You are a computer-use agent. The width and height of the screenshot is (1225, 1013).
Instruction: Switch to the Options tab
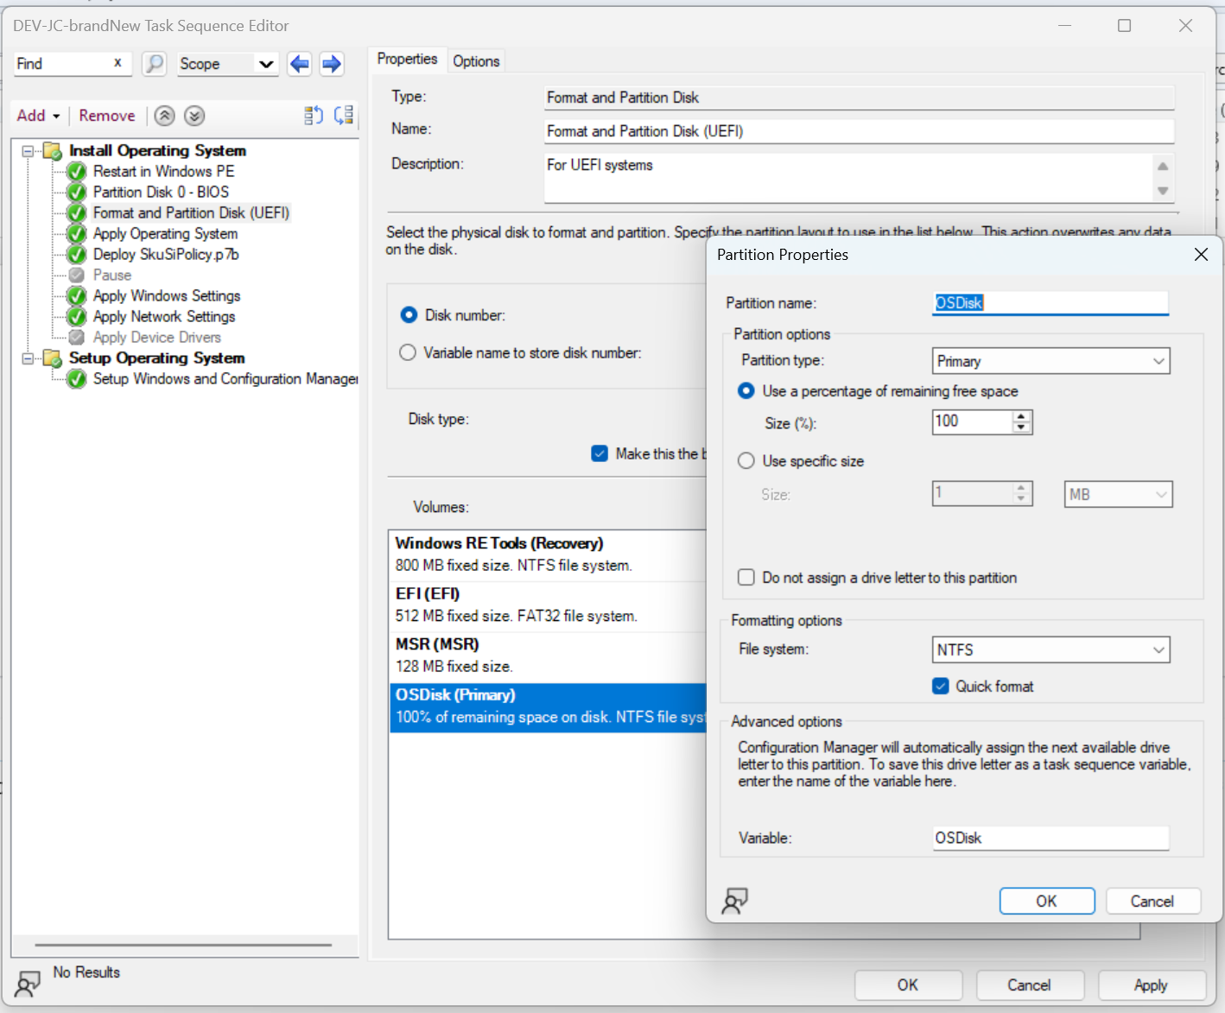[476, 61]
